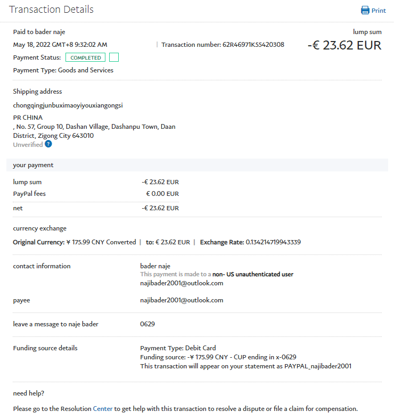Check the empty box beside COMPLETED
394x420 pixels.
click(113, 57)
